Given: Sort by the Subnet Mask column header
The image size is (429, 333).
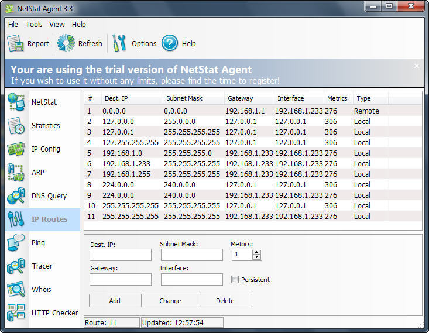Looking at the screenshot, I should tap(194, 98).
